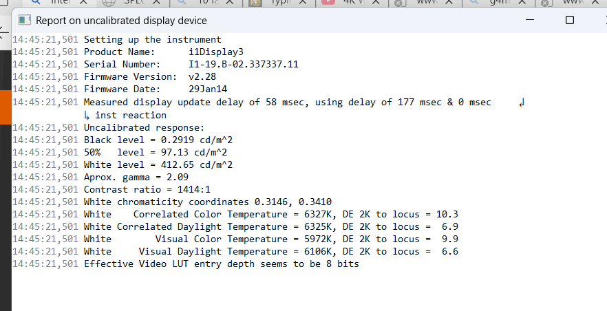Click the 'Setting up the instrument' log line
Viewport: 607px width, 311px height.
click(153, 39)
